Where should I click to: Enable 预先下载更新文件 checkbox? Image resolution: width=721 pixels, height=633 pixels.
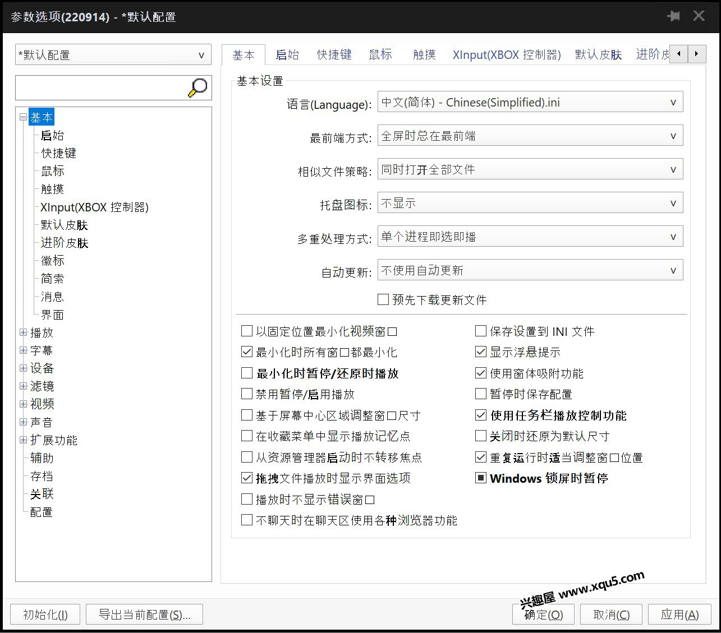[x=383, y=300]
